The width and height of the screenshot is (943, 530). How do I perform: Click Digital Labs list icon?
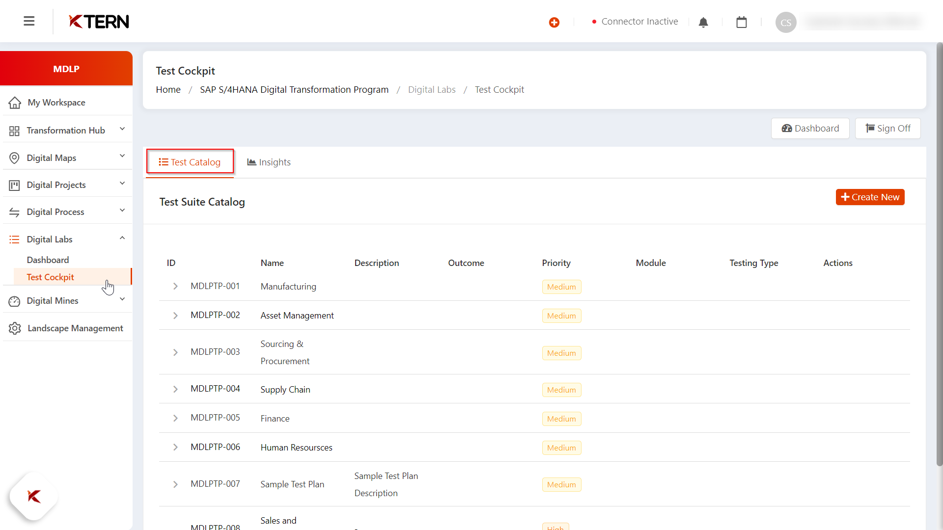[x=14, y=239]
